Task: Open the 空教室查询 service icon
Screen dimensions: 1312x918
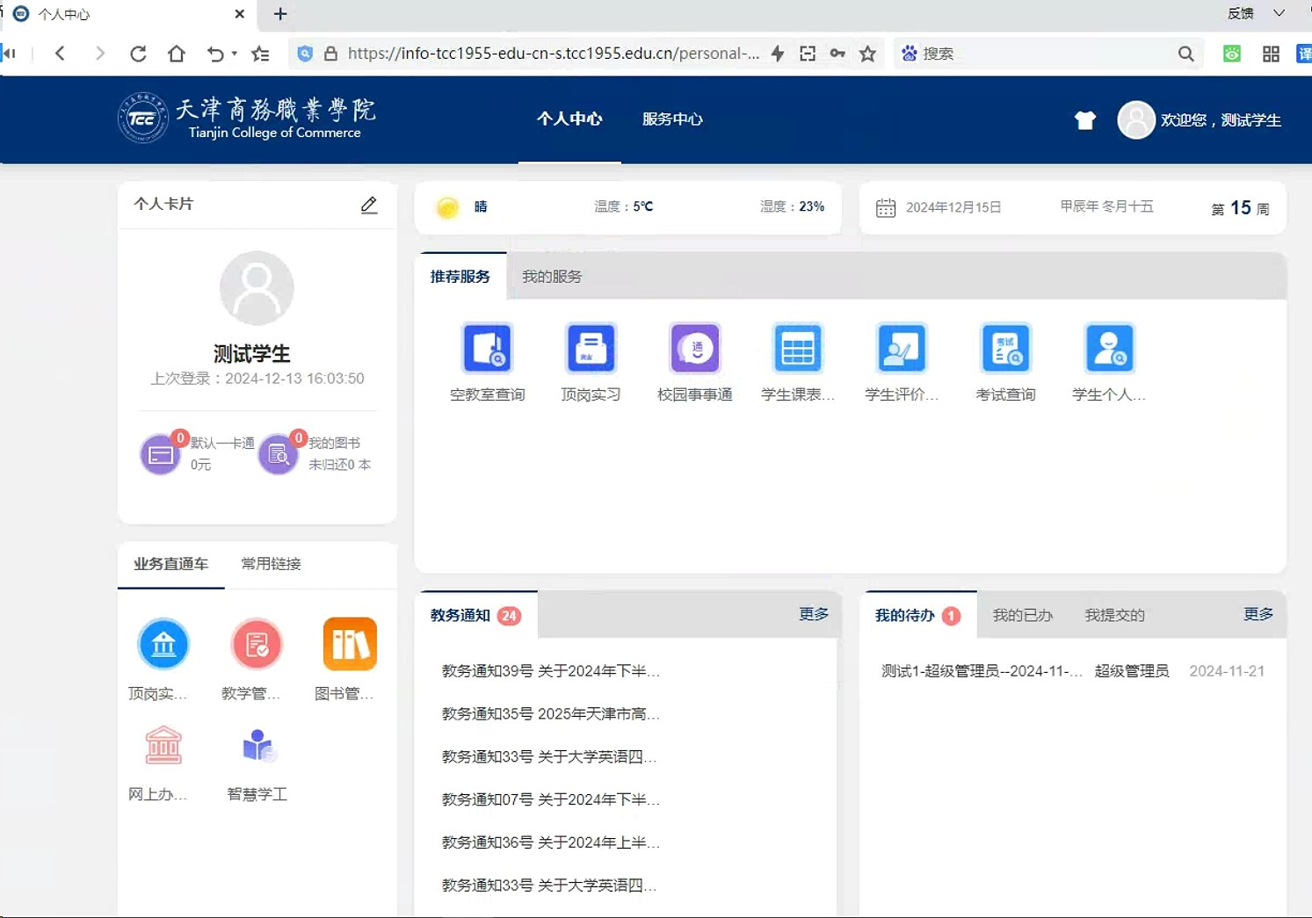Action: (487, 349)
